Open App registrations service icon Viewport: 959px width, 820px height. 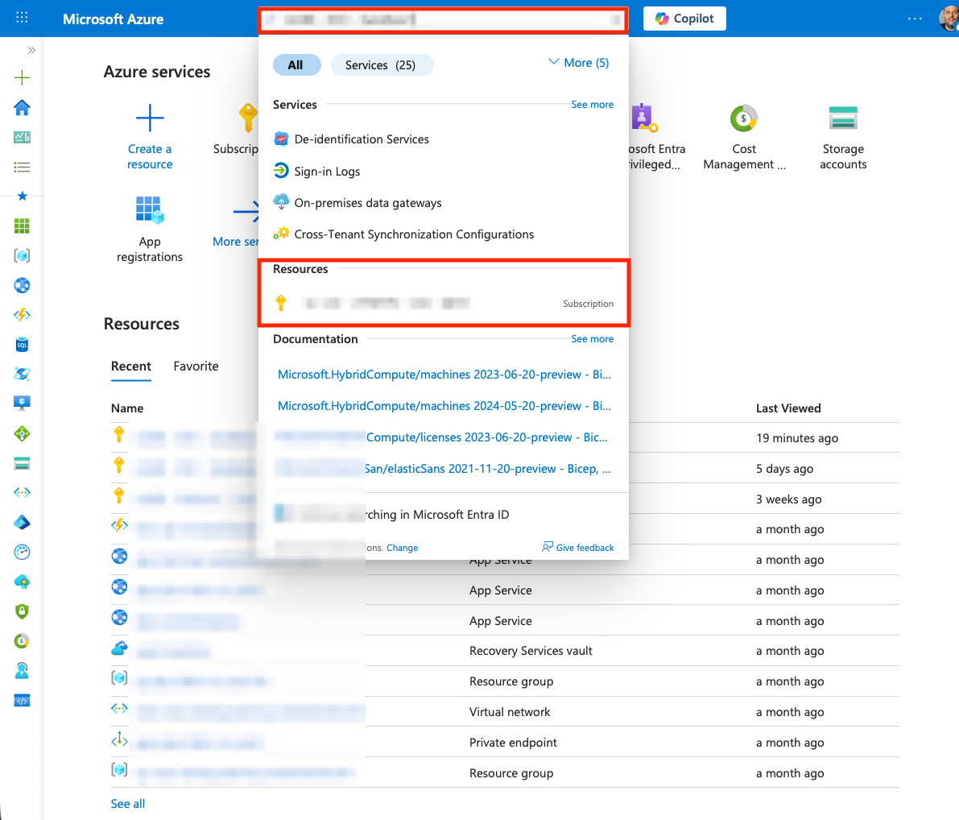click(x=150, y=210)
